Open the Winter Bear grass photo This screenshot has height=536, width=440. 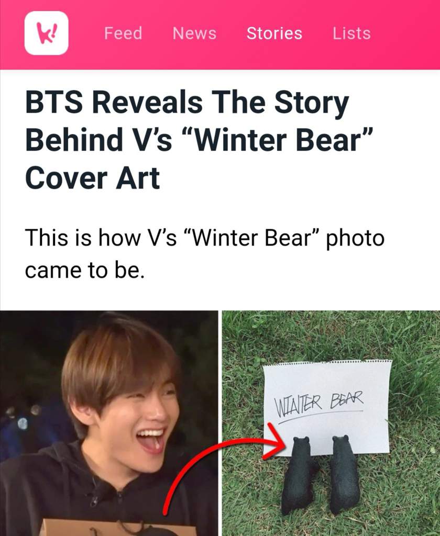331,423
